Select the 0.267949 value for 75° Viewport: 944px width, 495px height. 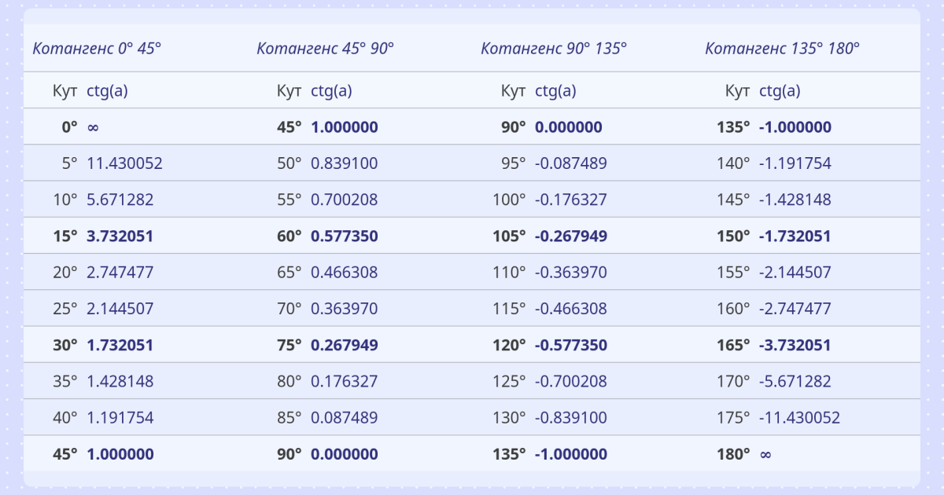[344, 345]
